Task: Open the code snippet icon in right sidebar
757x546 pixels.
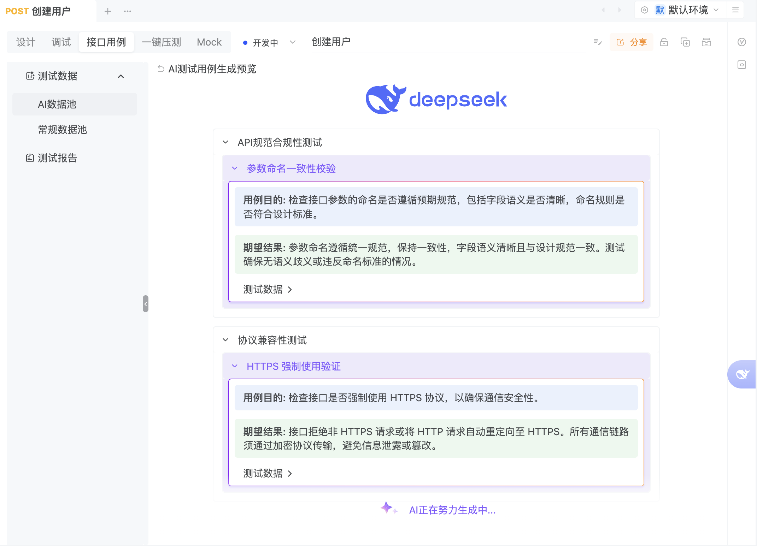Action: click(x=742, y=65)
